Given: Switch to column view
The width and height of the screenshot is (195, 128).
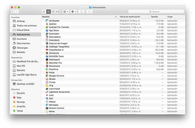Looking at the screenshot, I should [53, 12].
